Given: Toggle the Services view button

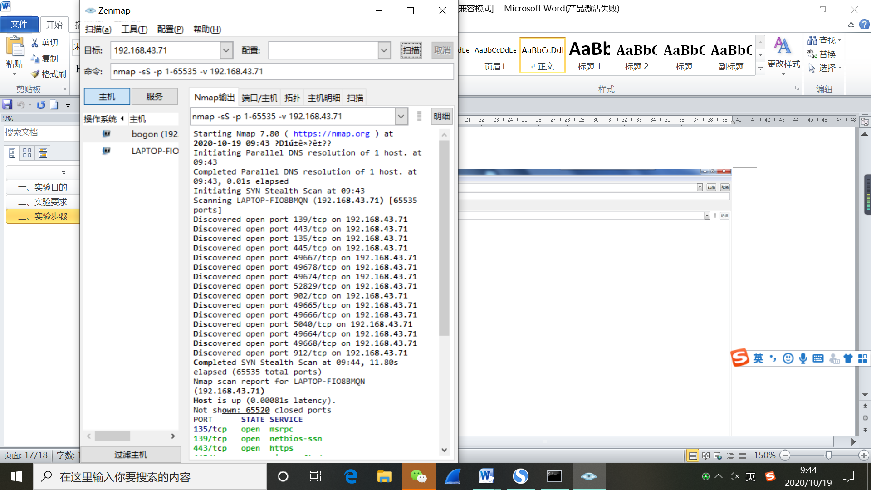Looking at the screenshot, I should 154,97.
